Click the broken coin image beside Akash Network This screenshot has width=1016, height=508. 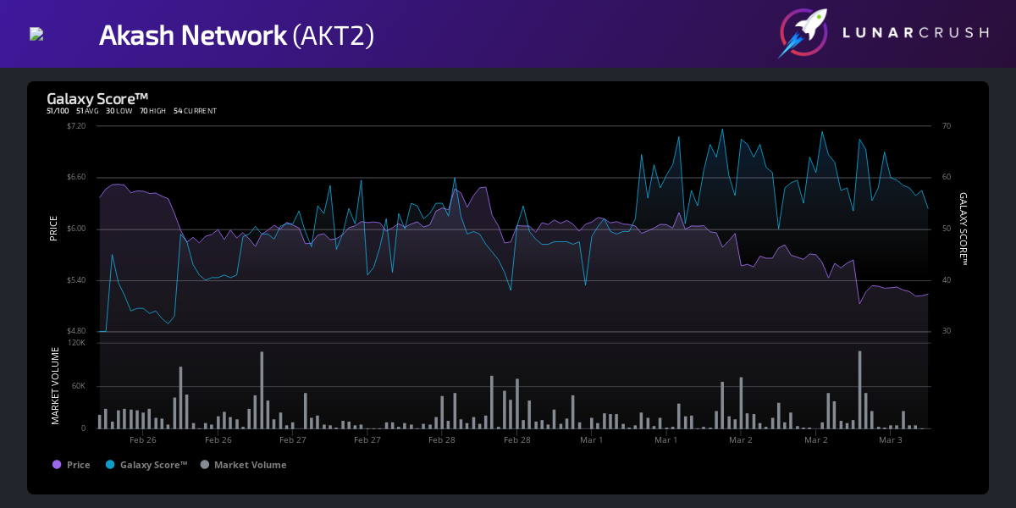[36, 34]
